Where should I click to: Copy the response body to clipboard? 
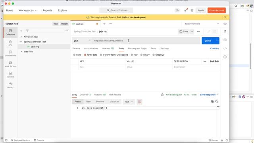pyautogui.click(x=212, y=102)
